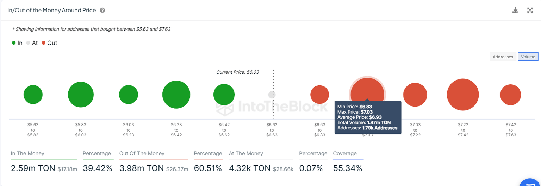Click the green bubble for $6.42 to $6.62
This screenshot has width=541, height=186.
224,95
